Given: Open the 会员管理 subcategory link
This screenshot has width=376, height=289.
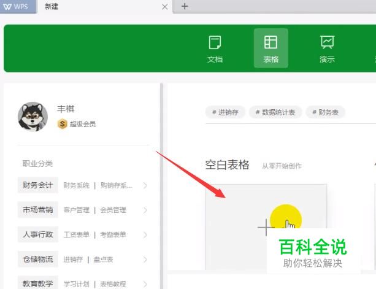Looking at the screenshot, I should point(113,210).
